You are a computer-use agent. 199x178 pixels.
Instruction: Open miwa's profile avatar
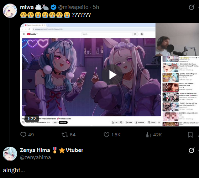click(10, 11)
